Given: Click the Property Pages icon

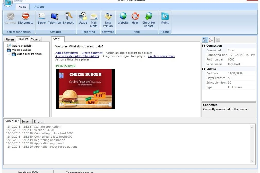Looking at the screenshot, I should click(218, 40).
